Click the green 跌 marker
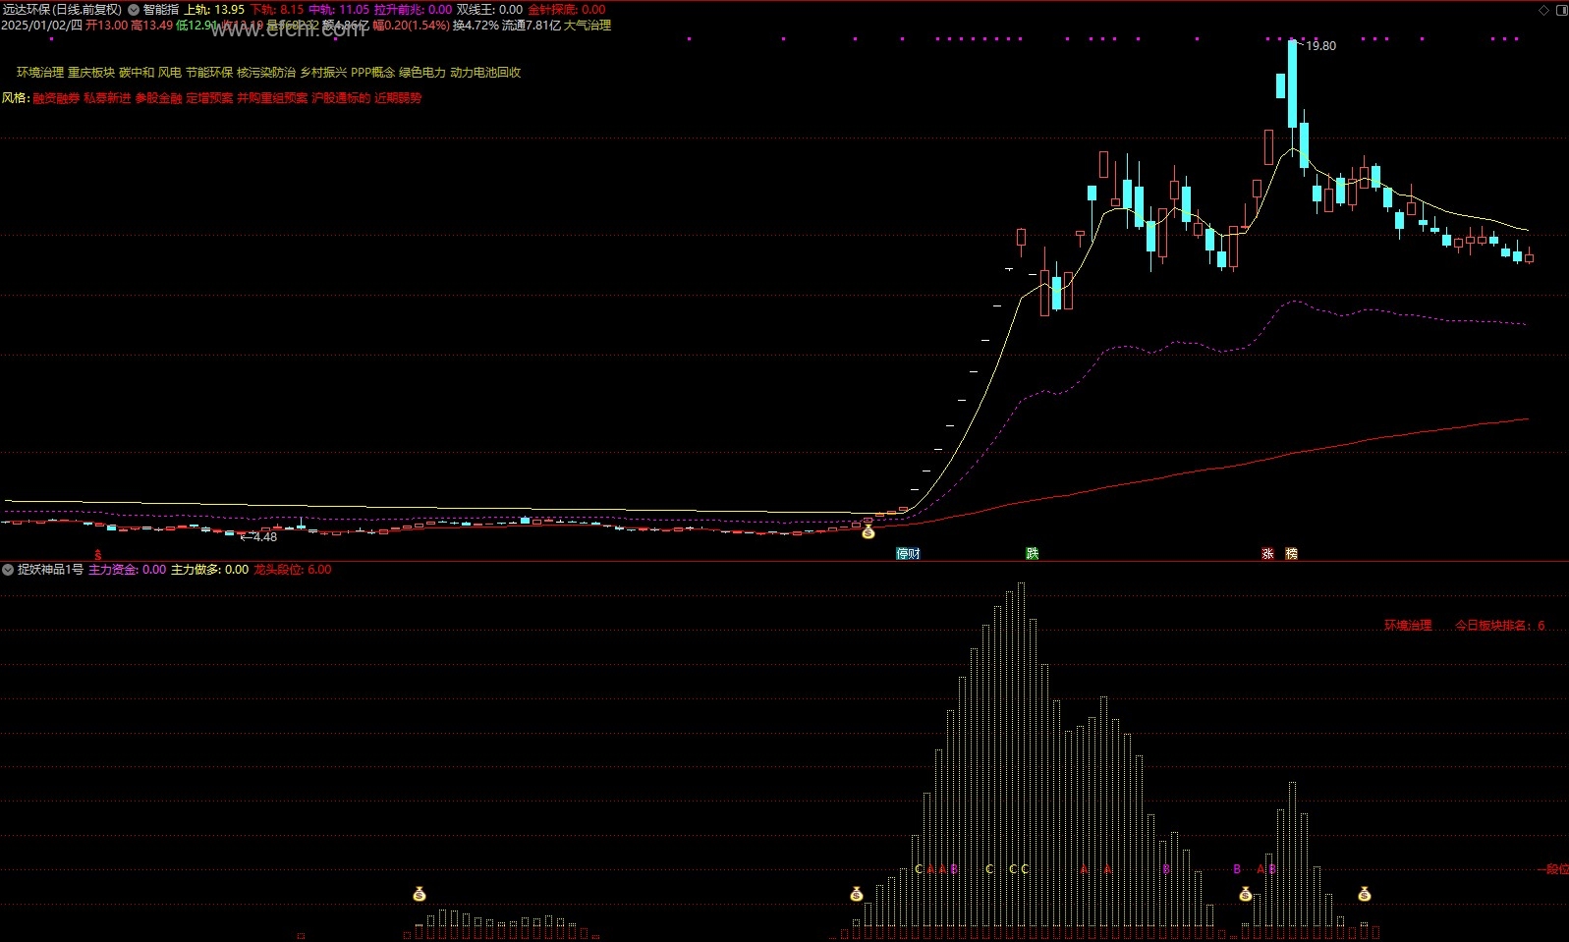The image size is (1569, 942). point(1033,554)
